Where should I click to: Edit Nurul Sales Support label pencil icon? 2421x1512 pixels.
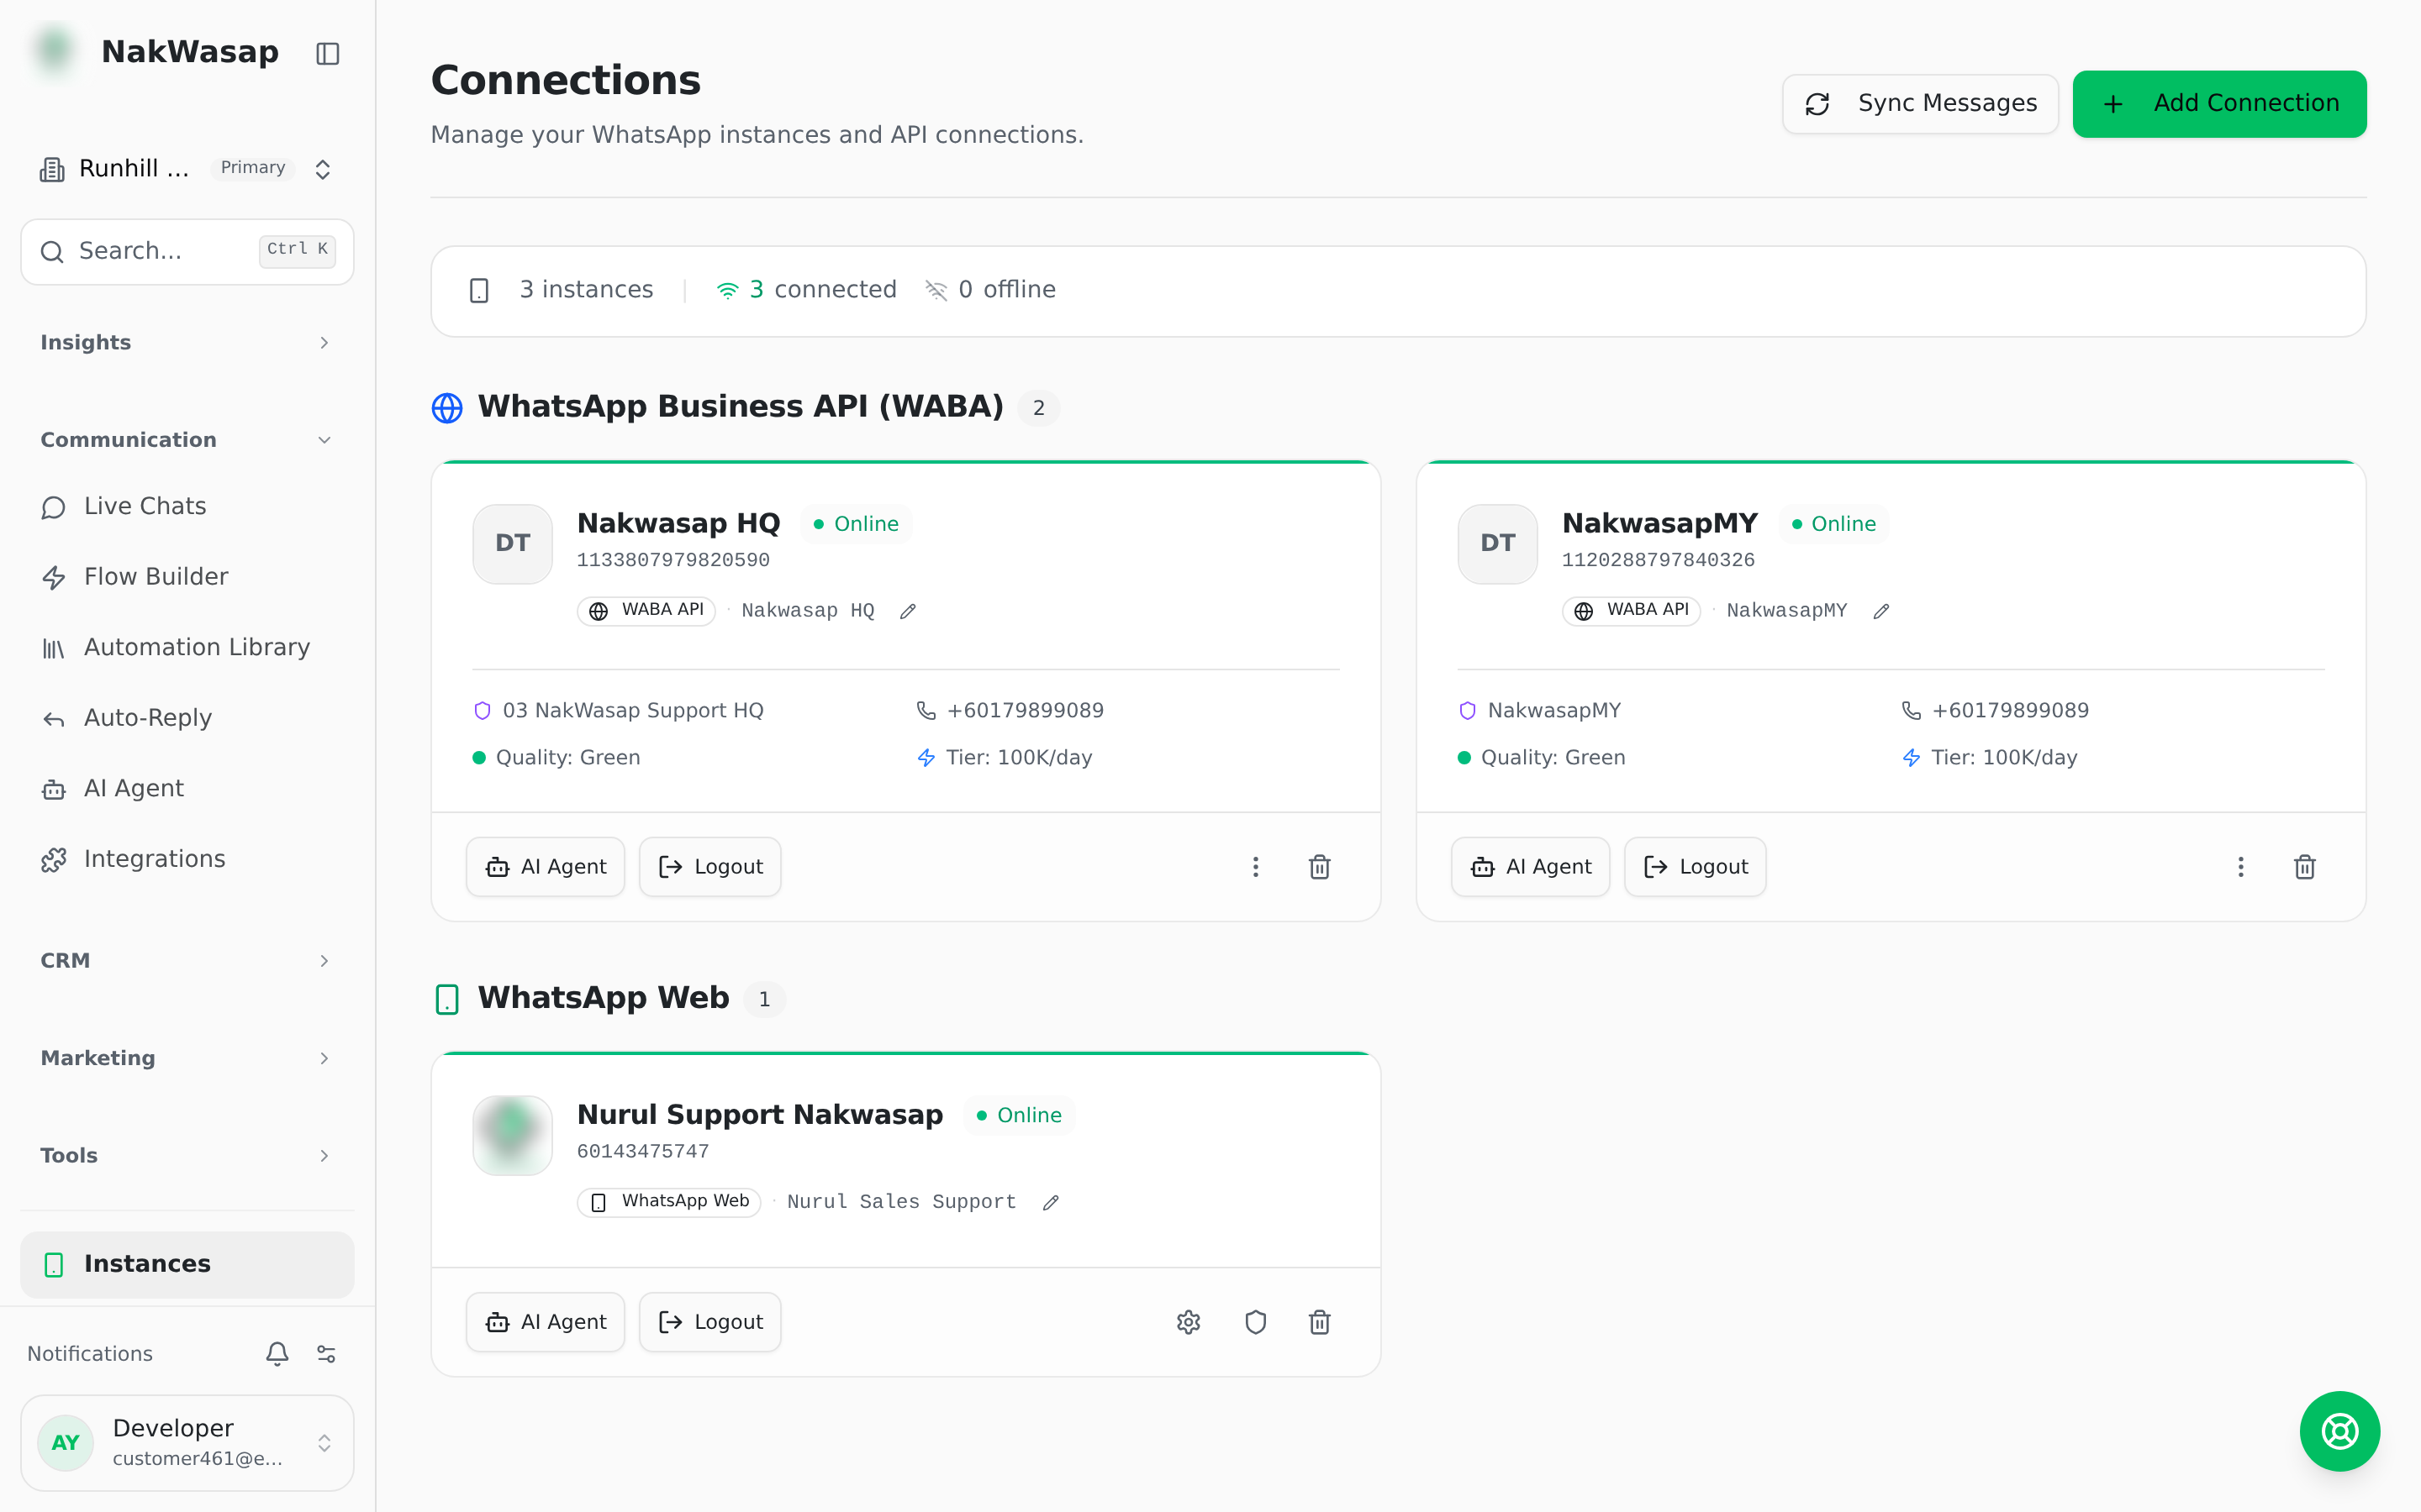[1051, 1202]
